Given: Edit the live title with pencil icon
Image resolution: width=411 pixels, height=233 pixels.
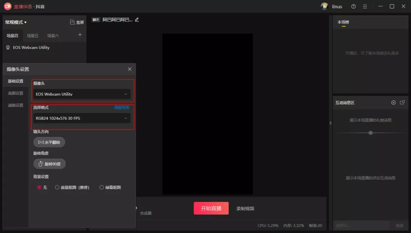Looking at the screenshot, I should (137, 20).
